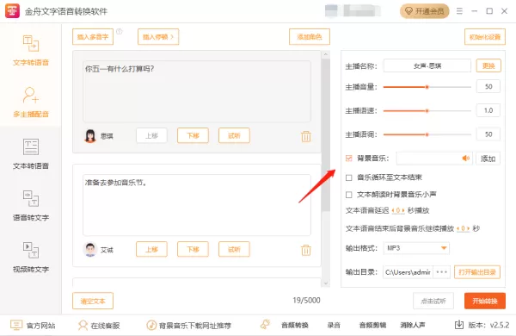Click the 主播语调 value box showing 50
This screenshot has width=516, height=336.
pyautogui.click(x=488, y=134)
